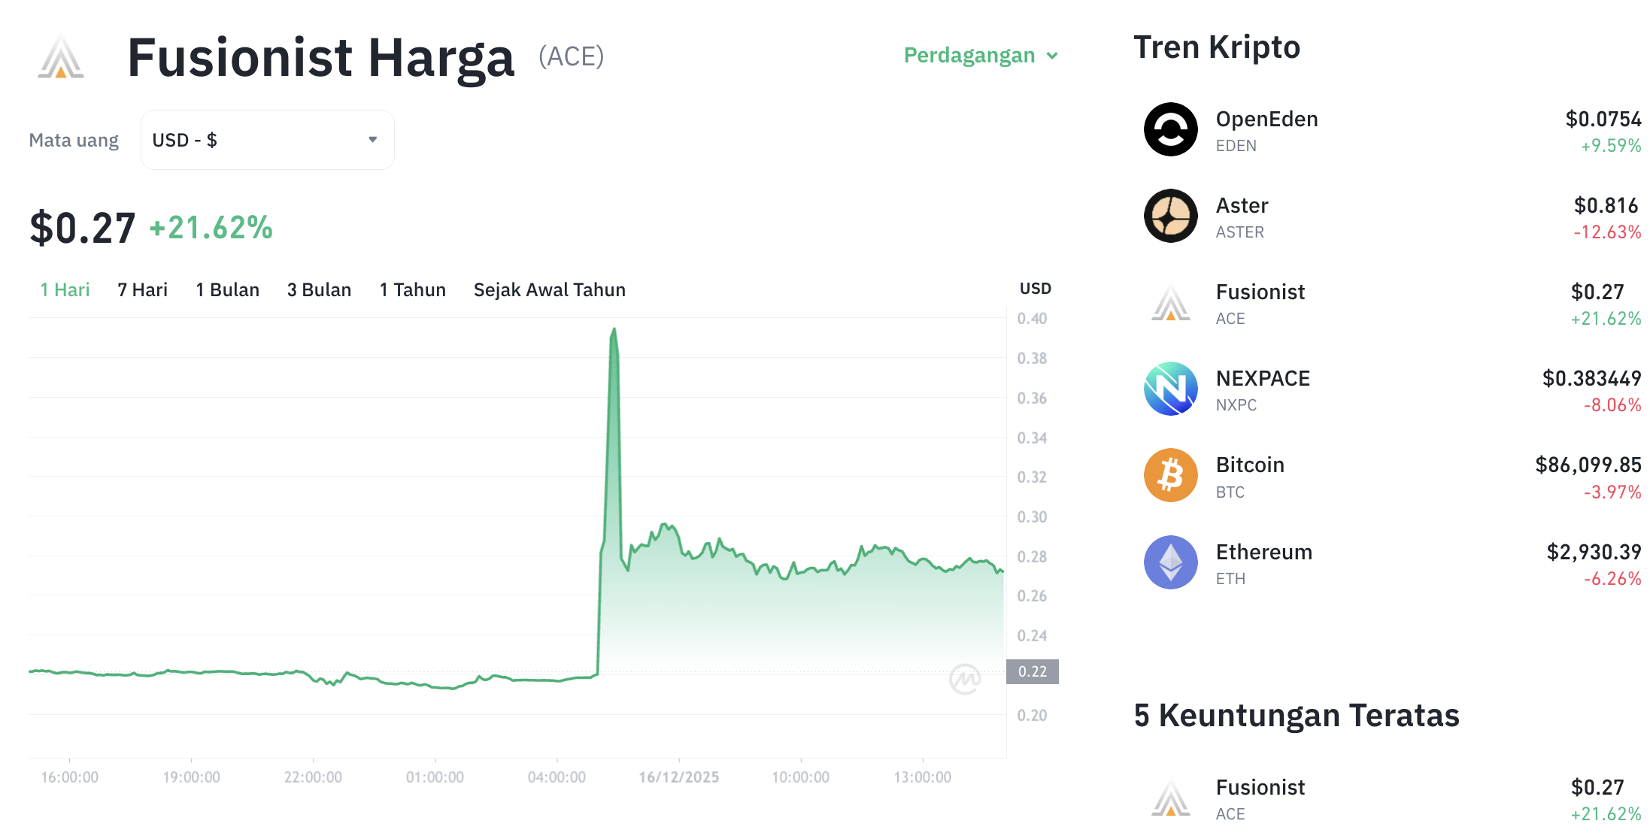Switch chart to 3 Bulan view

319,289
